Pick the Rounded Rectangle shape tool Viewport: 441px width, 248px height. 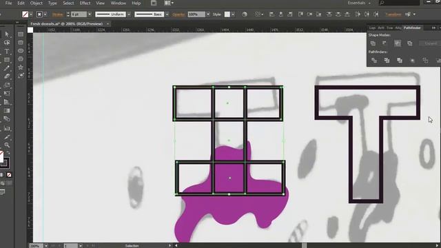pos(21,43)
